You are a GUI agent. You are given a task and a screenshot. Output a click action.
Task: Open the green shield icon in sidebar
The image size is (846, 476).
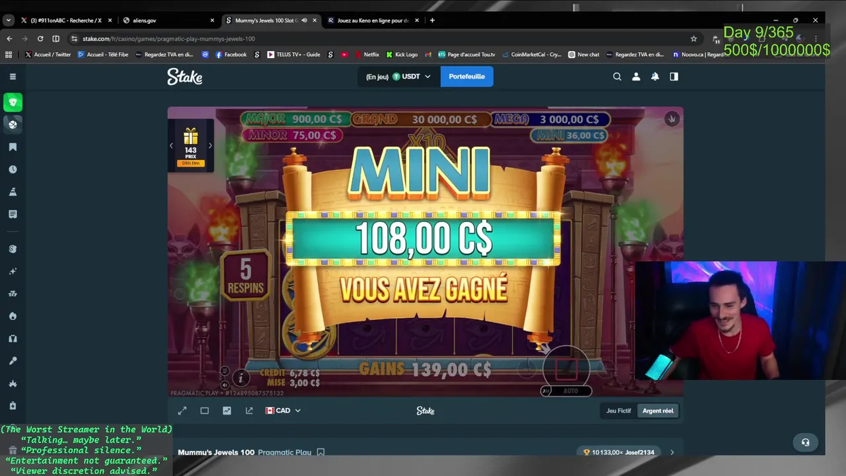[x=13, y=102]
